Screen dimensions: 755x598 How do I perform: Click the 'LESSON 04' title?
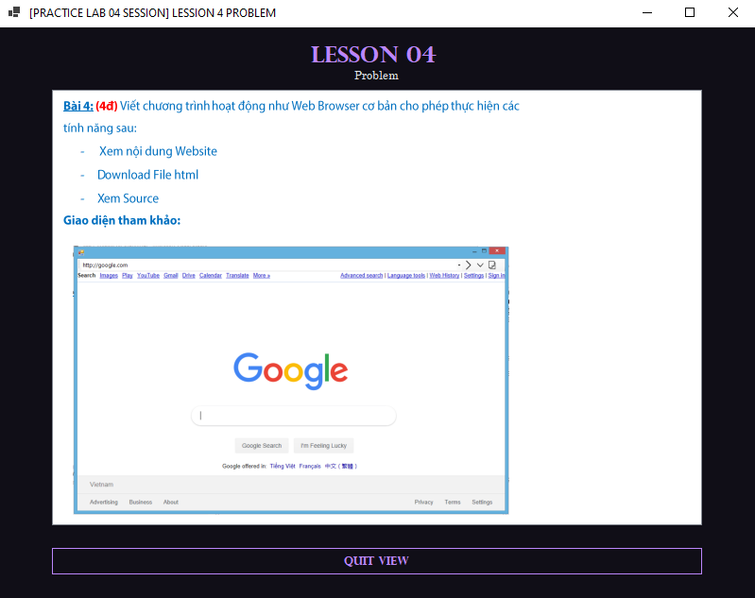point(373,55)
